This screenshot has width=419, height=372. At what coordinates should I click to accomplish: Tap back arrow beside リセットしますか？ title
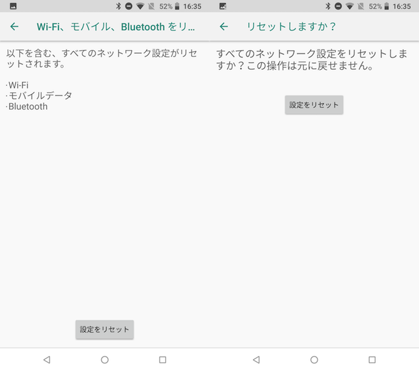pos(224,27)
